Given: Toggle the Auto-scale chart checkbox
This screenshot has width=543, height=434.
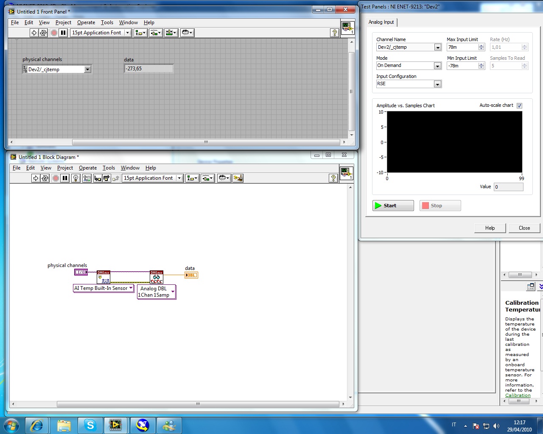Looking at the screenshot, I should (519, 106).
